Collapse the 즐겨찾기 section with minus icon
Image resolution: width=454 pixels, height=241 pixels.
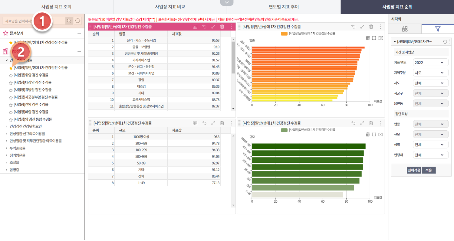coord(79,33)
